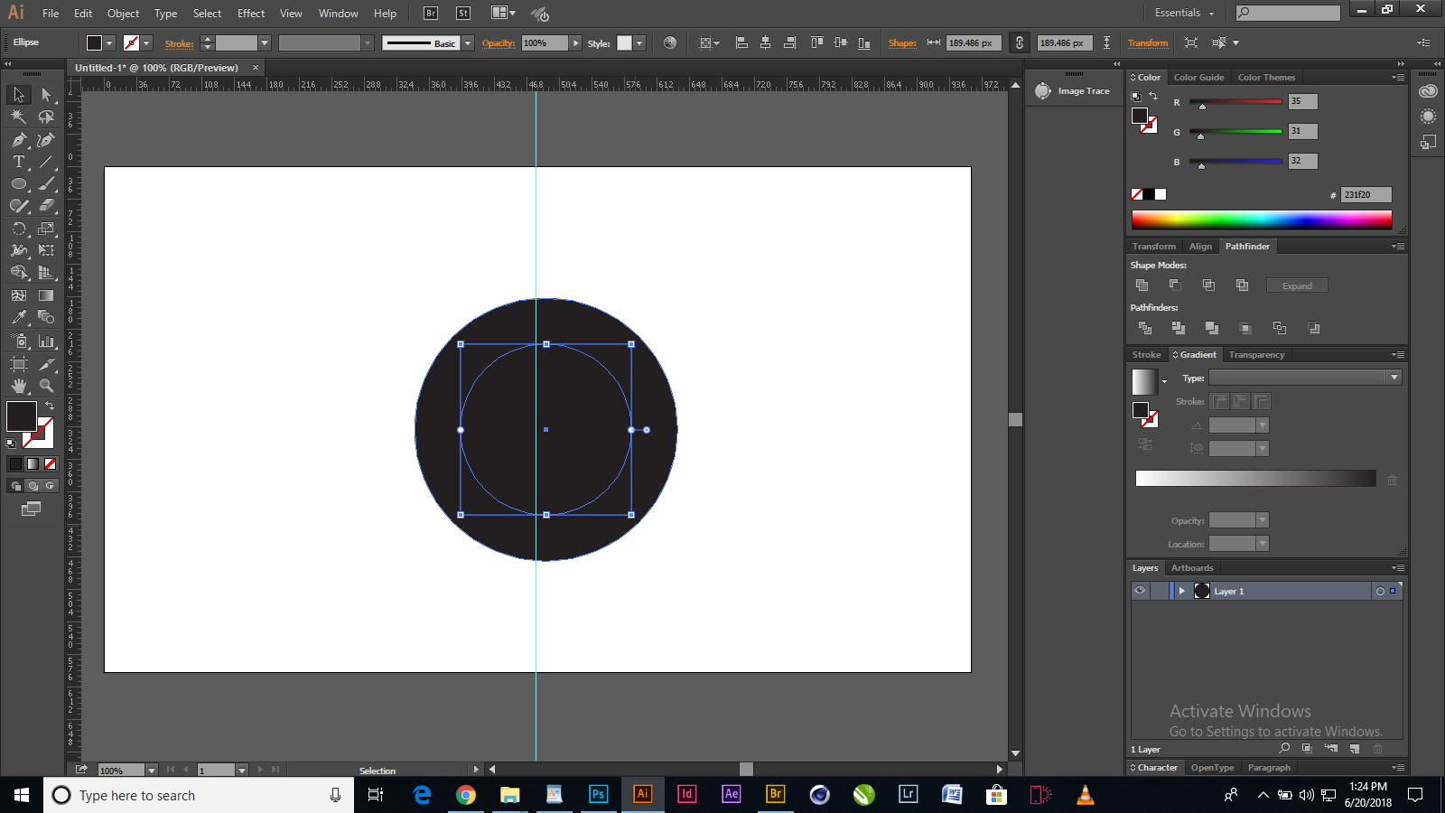The height and width of the screenshot is (813, 1445).
Task: Open the Effect menu
Action: coord(251,14)
